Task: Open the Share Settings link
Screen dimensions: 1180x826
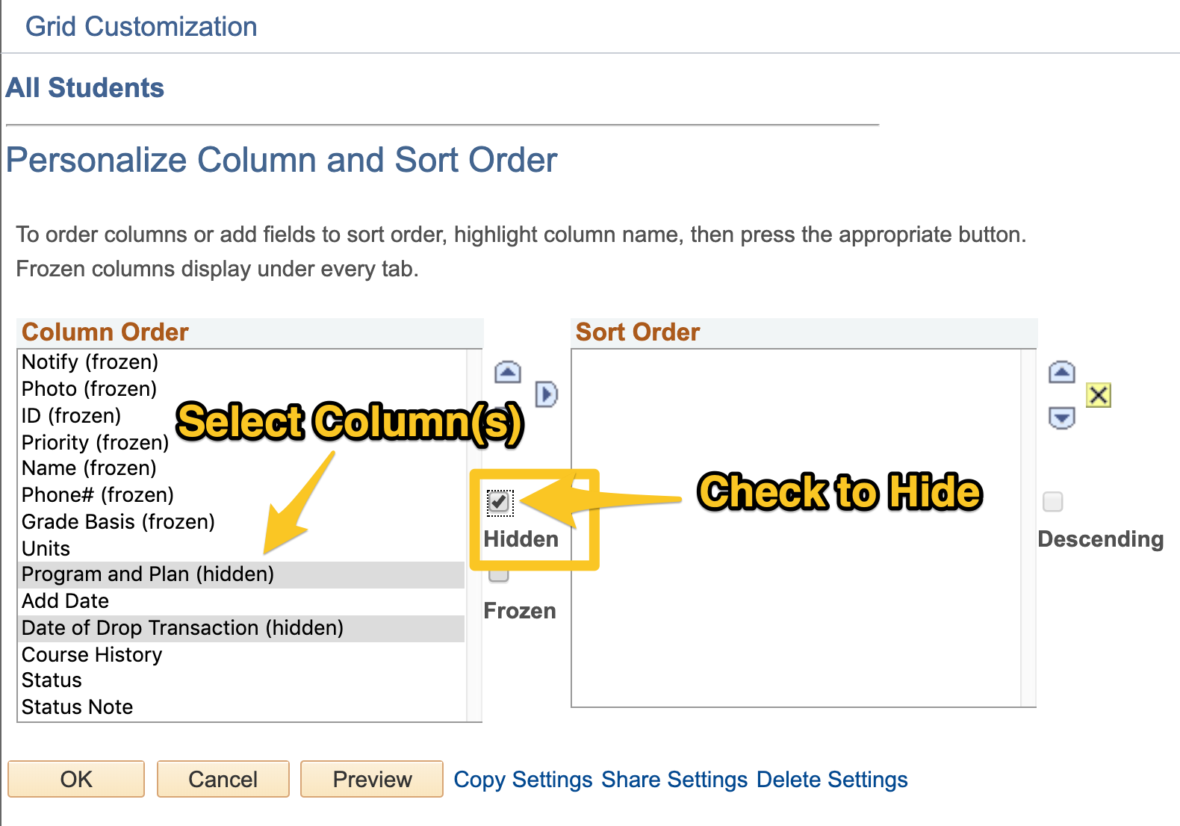Action: 674,780
